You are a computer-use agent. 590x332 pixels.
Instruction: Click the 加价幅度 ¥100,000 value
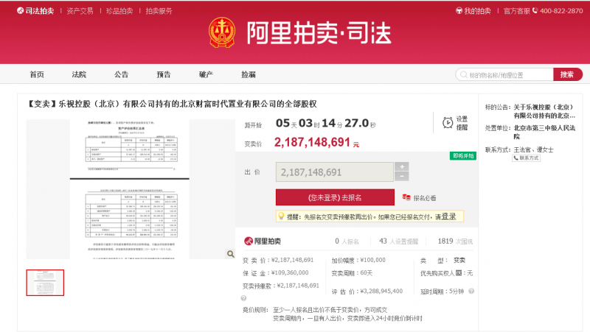(x=372, y=260)
